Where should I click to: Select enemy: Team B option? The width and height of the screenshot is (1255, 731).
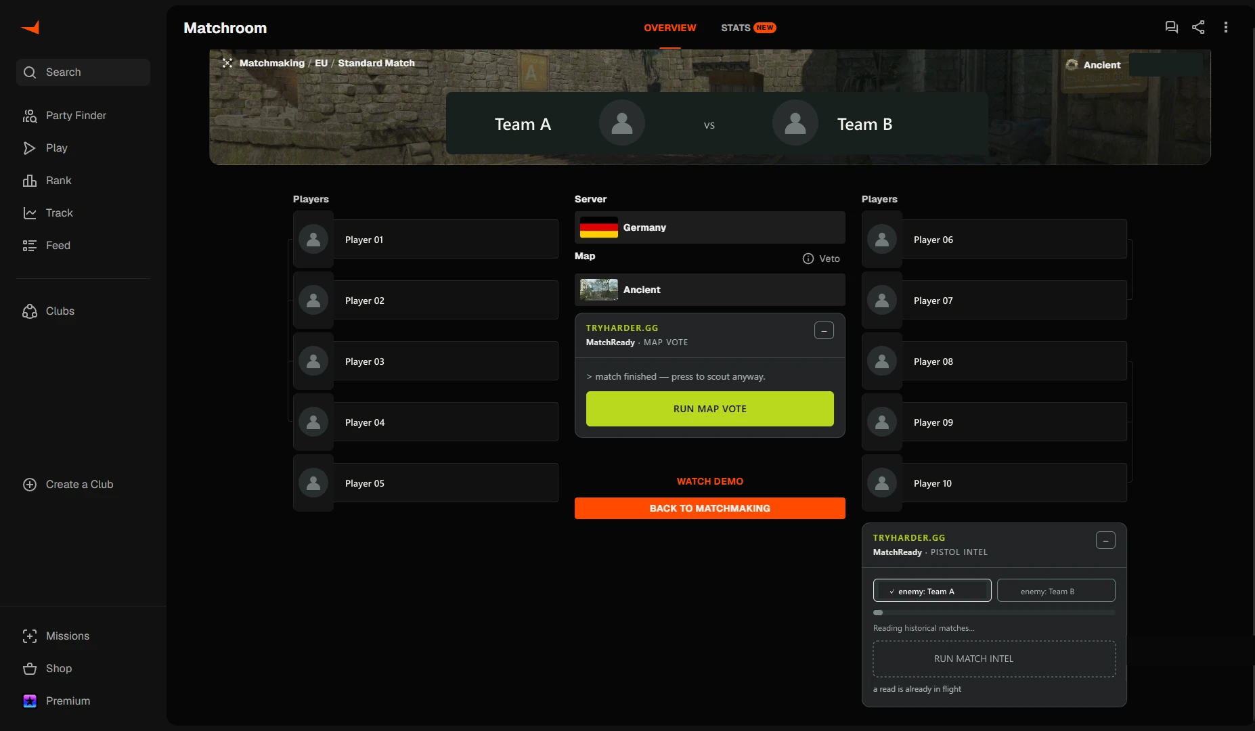click(x=1056, y=590)
